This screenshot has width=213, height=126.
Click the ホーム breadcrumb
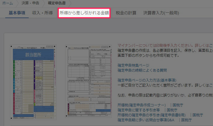coord(8,3)
